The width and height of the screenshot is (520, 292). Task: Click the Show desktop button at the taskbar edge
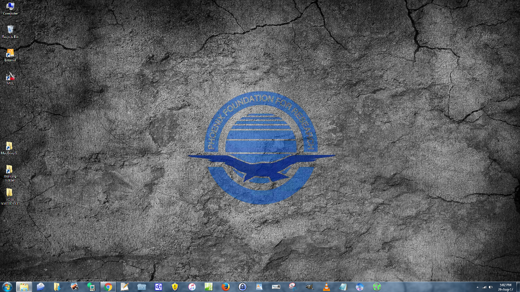tap(518, 287)
